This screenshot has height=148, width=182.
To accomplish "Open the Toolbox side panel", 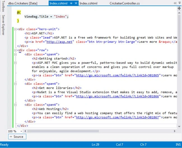I will pyautogui.click(x=3, y=6).
